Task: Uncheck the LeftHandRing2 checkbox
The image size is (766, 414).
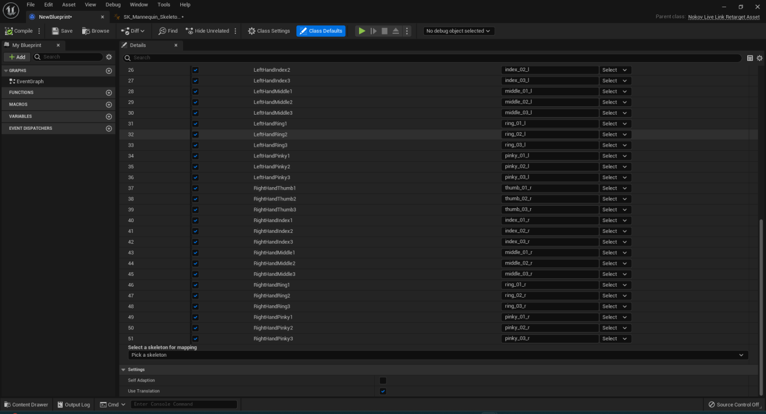Action: coord(195,135)
